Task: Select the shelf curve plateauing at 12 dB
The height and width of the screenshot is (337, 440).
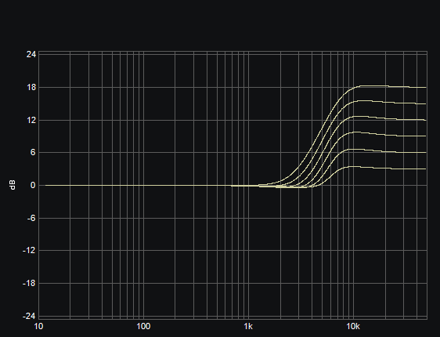Action: 393,119
